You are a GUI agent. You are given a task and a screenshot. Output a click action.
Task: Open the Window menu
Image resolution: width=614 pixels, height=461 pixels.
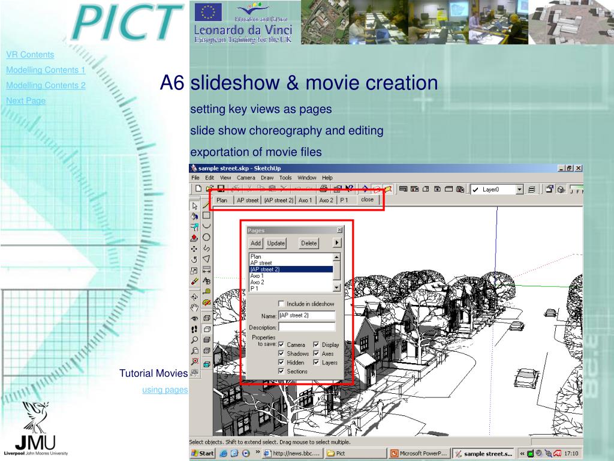click(x=307, y=178)
